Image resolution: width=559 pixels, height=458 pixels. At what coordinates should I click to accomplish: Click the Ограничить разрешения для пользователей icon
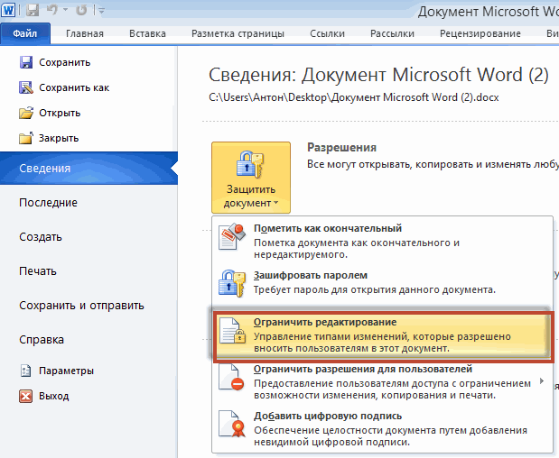click(x=232, y=378)
